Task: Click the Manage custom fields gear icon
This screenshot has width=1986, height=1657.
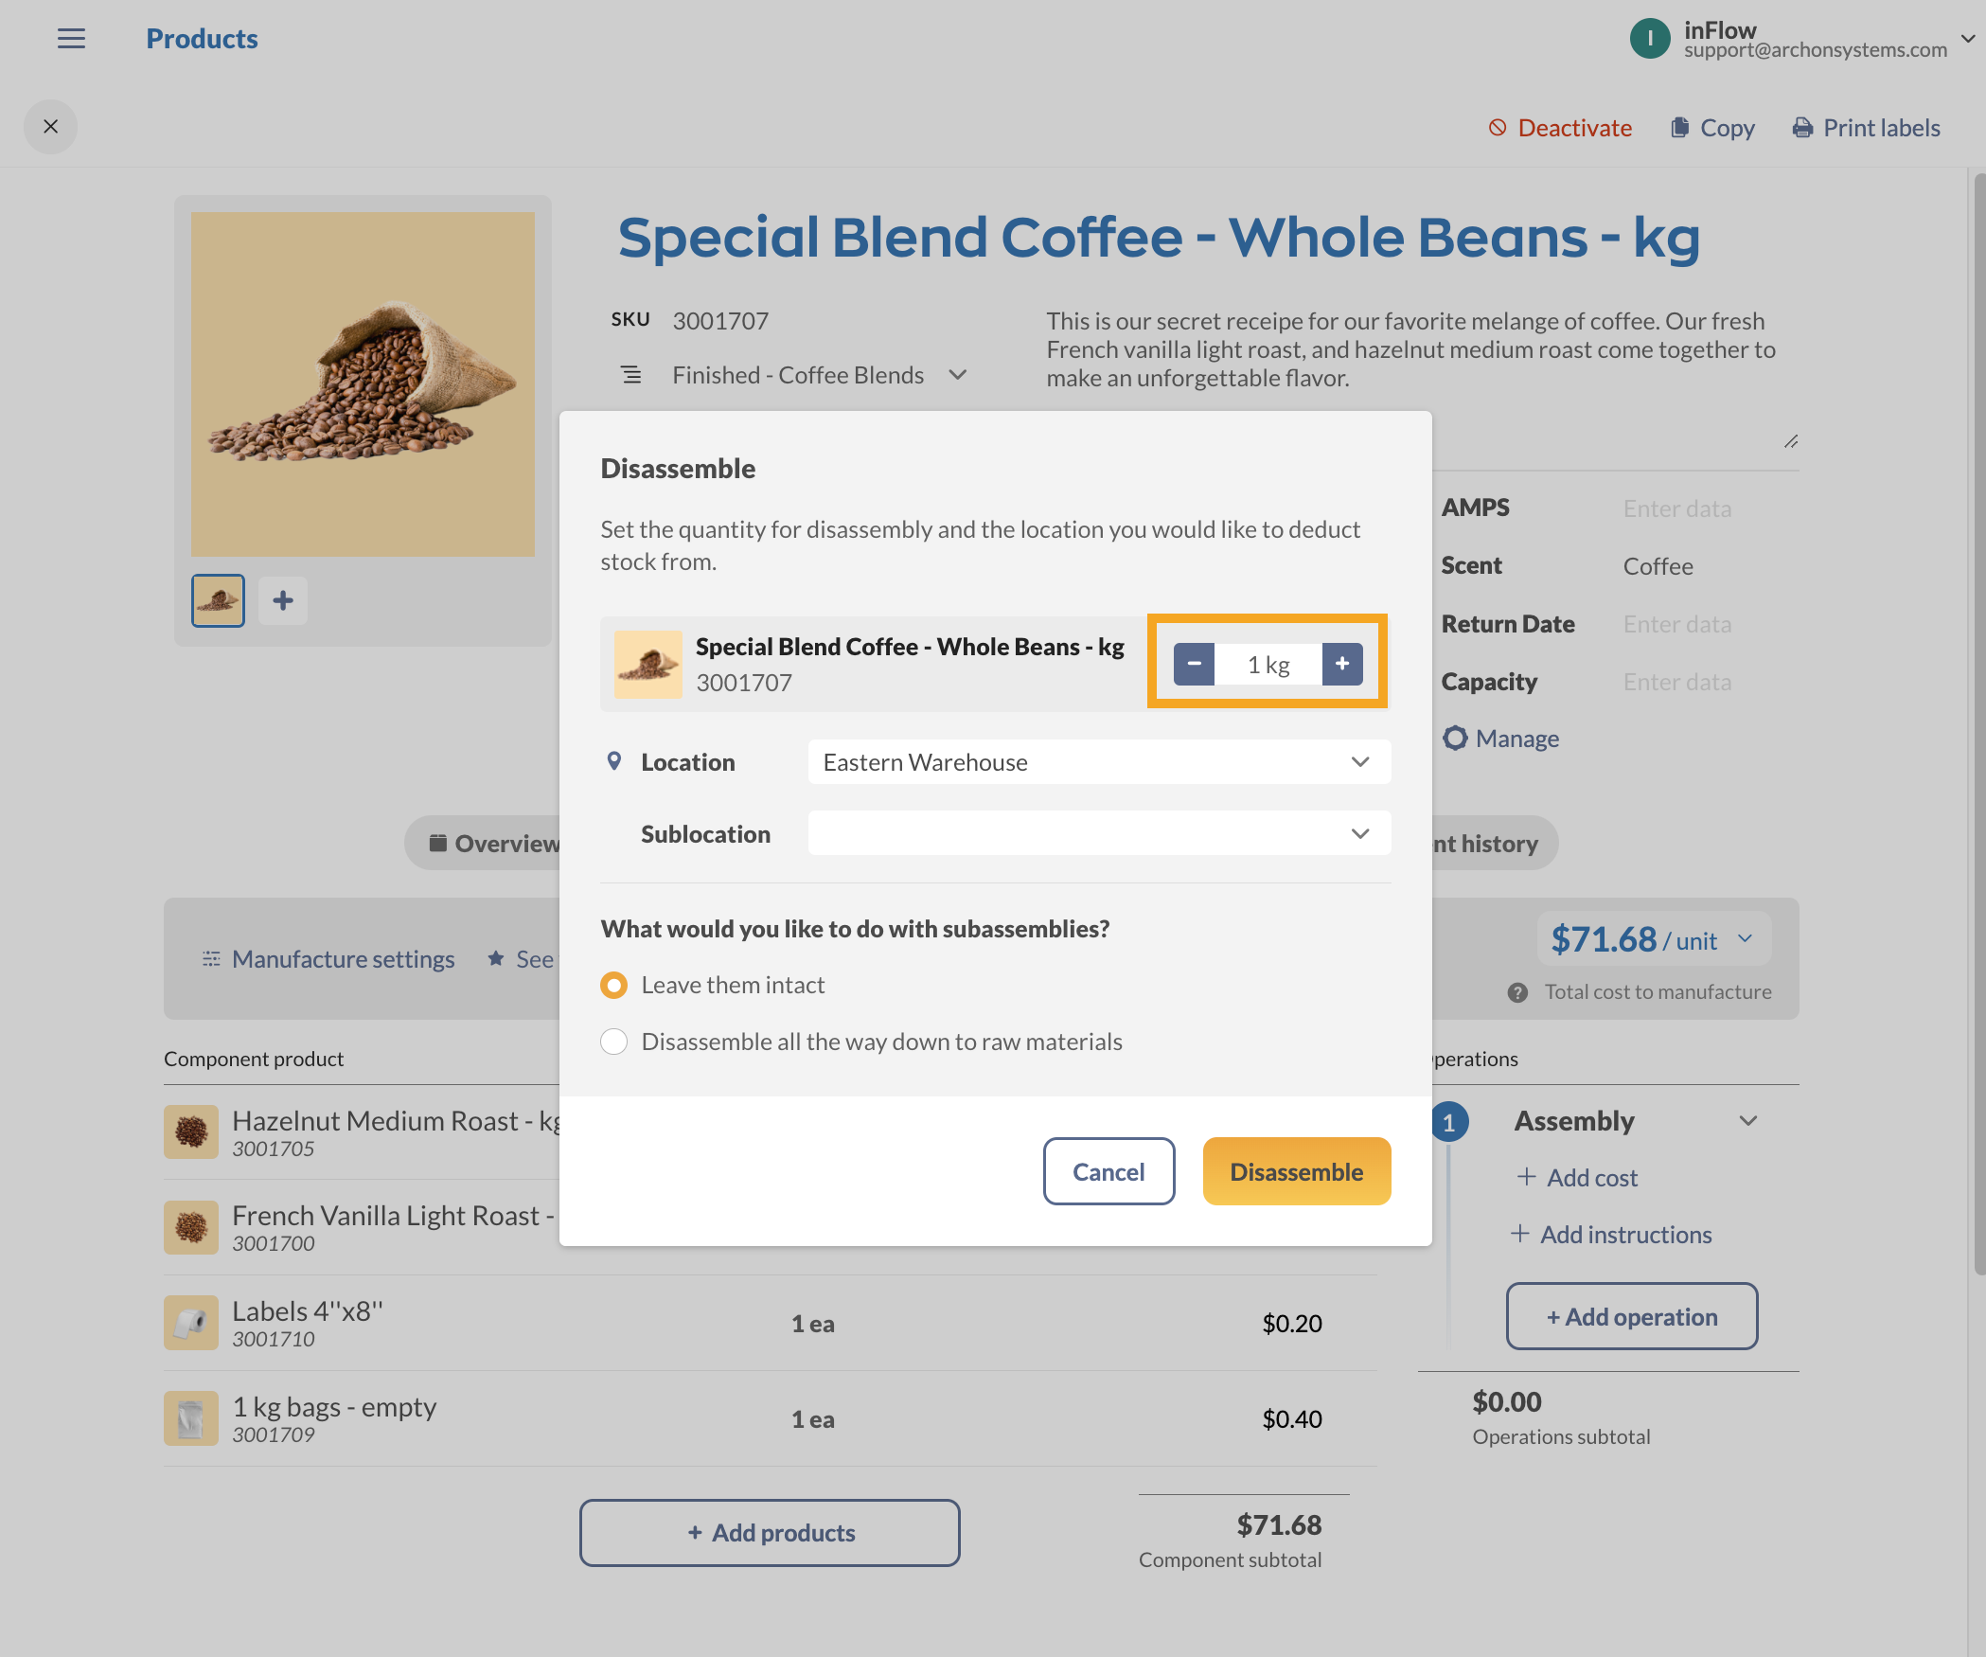Action: coord(1455,739)
